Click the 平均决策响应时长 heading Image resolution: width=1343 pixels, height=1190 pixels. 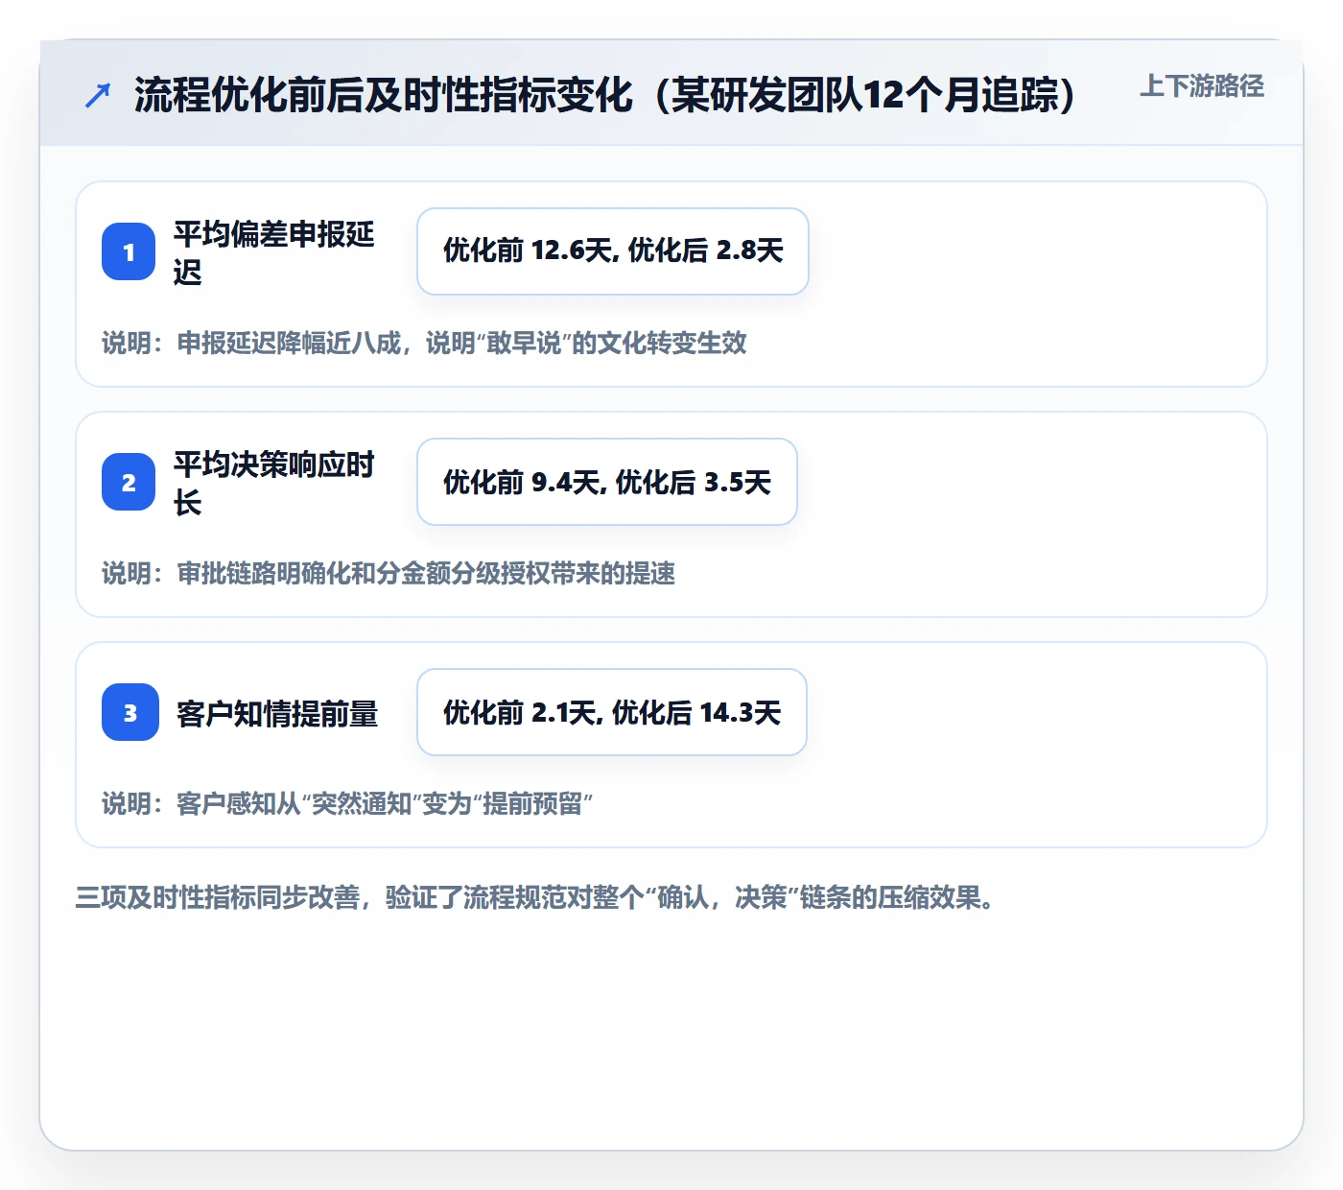point(274,483)
